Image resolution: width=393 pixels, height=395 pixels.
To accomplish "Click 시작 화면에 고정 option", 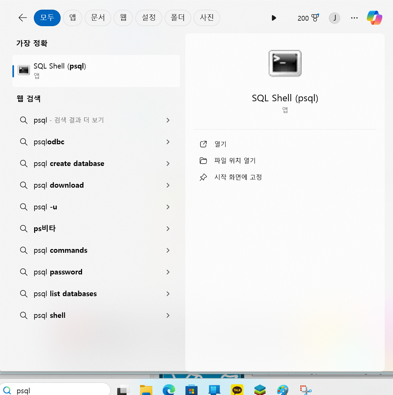I will pos(238,177).
